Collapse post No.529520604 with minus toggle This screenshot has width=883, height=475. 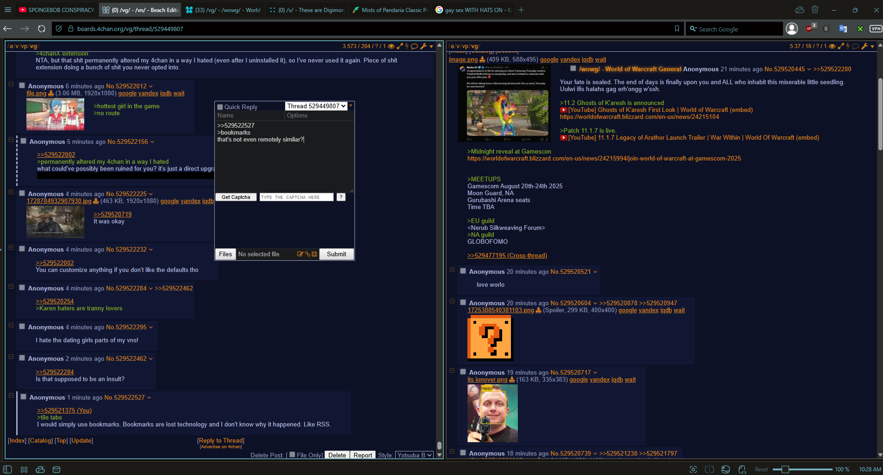452,301
